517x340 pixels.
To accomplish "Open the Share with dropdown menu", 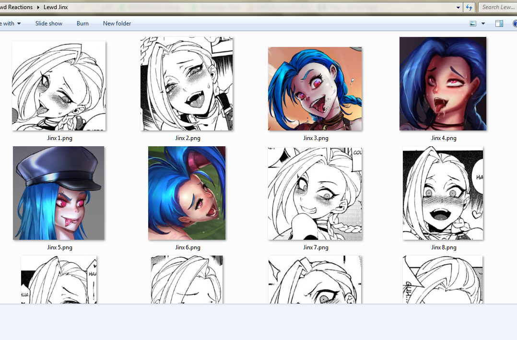I will [x=11, y=23].
